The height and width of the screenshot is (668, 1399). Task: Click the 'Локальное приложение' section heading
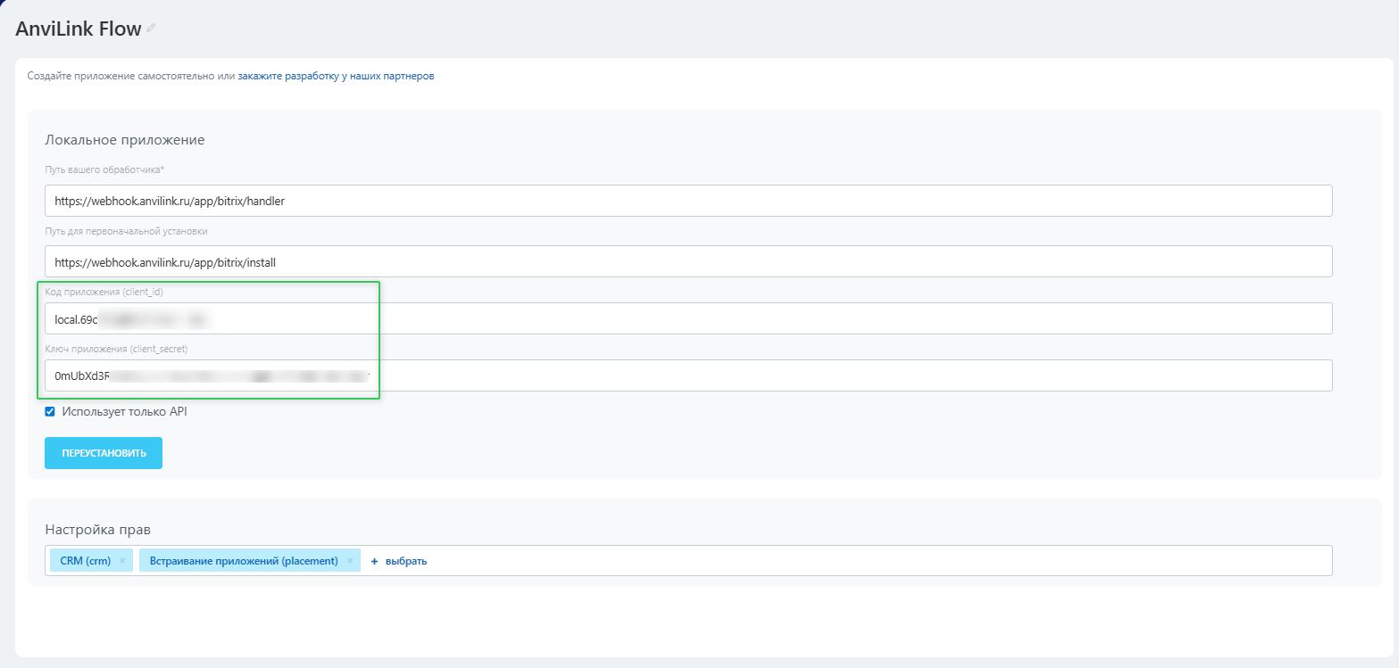pos(125,140)
